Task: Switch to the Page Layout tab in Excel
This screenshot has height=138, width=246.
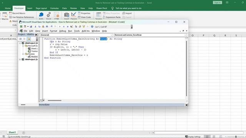Action: pos(41,8)
